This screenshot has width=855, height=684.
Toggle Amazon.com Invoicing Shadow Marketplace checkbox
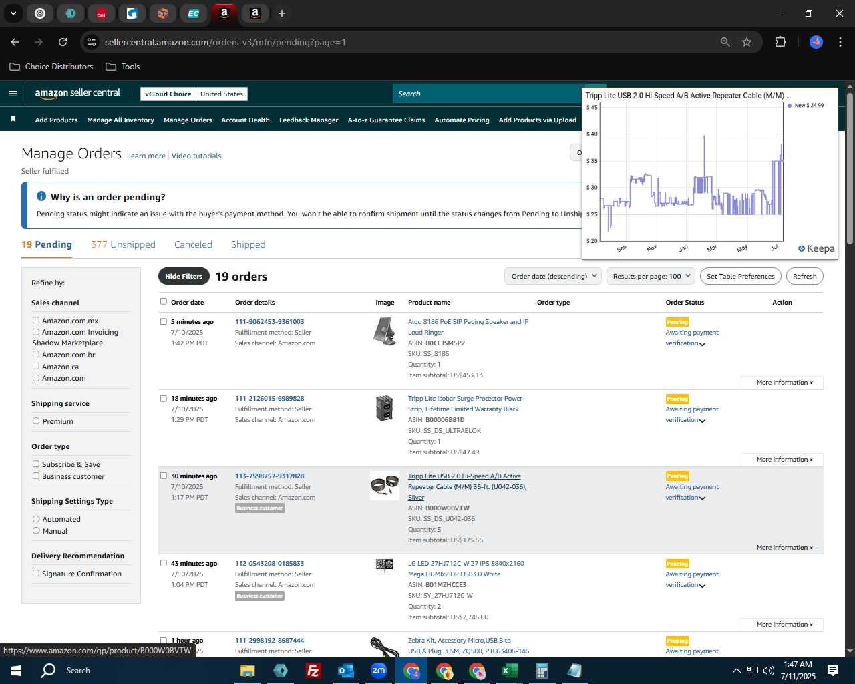point(36,331)
